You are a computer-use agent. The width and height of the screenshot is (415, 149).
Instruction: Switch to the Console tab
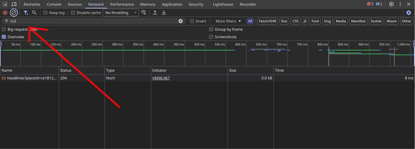pyautogui.click(x=54, y=4)
